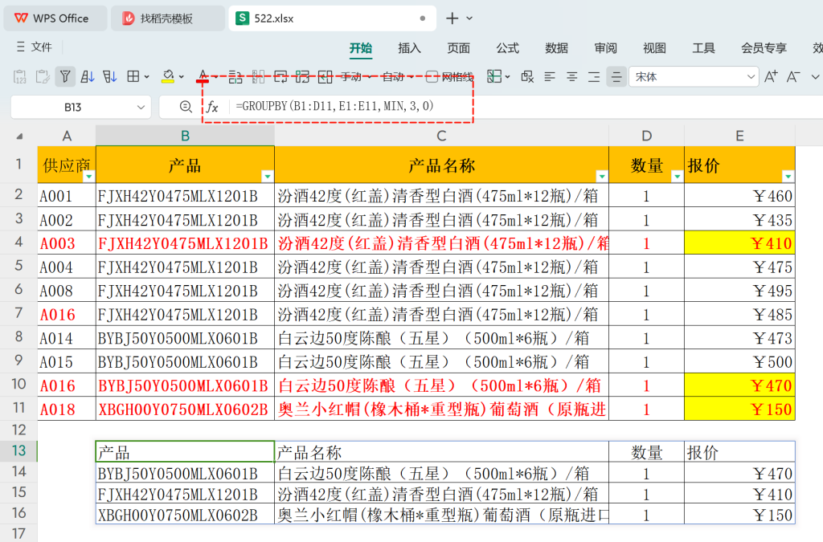
Task: Click yellow-highlighted cell ¥410 in row 4
Action: (x=739, y=243)
